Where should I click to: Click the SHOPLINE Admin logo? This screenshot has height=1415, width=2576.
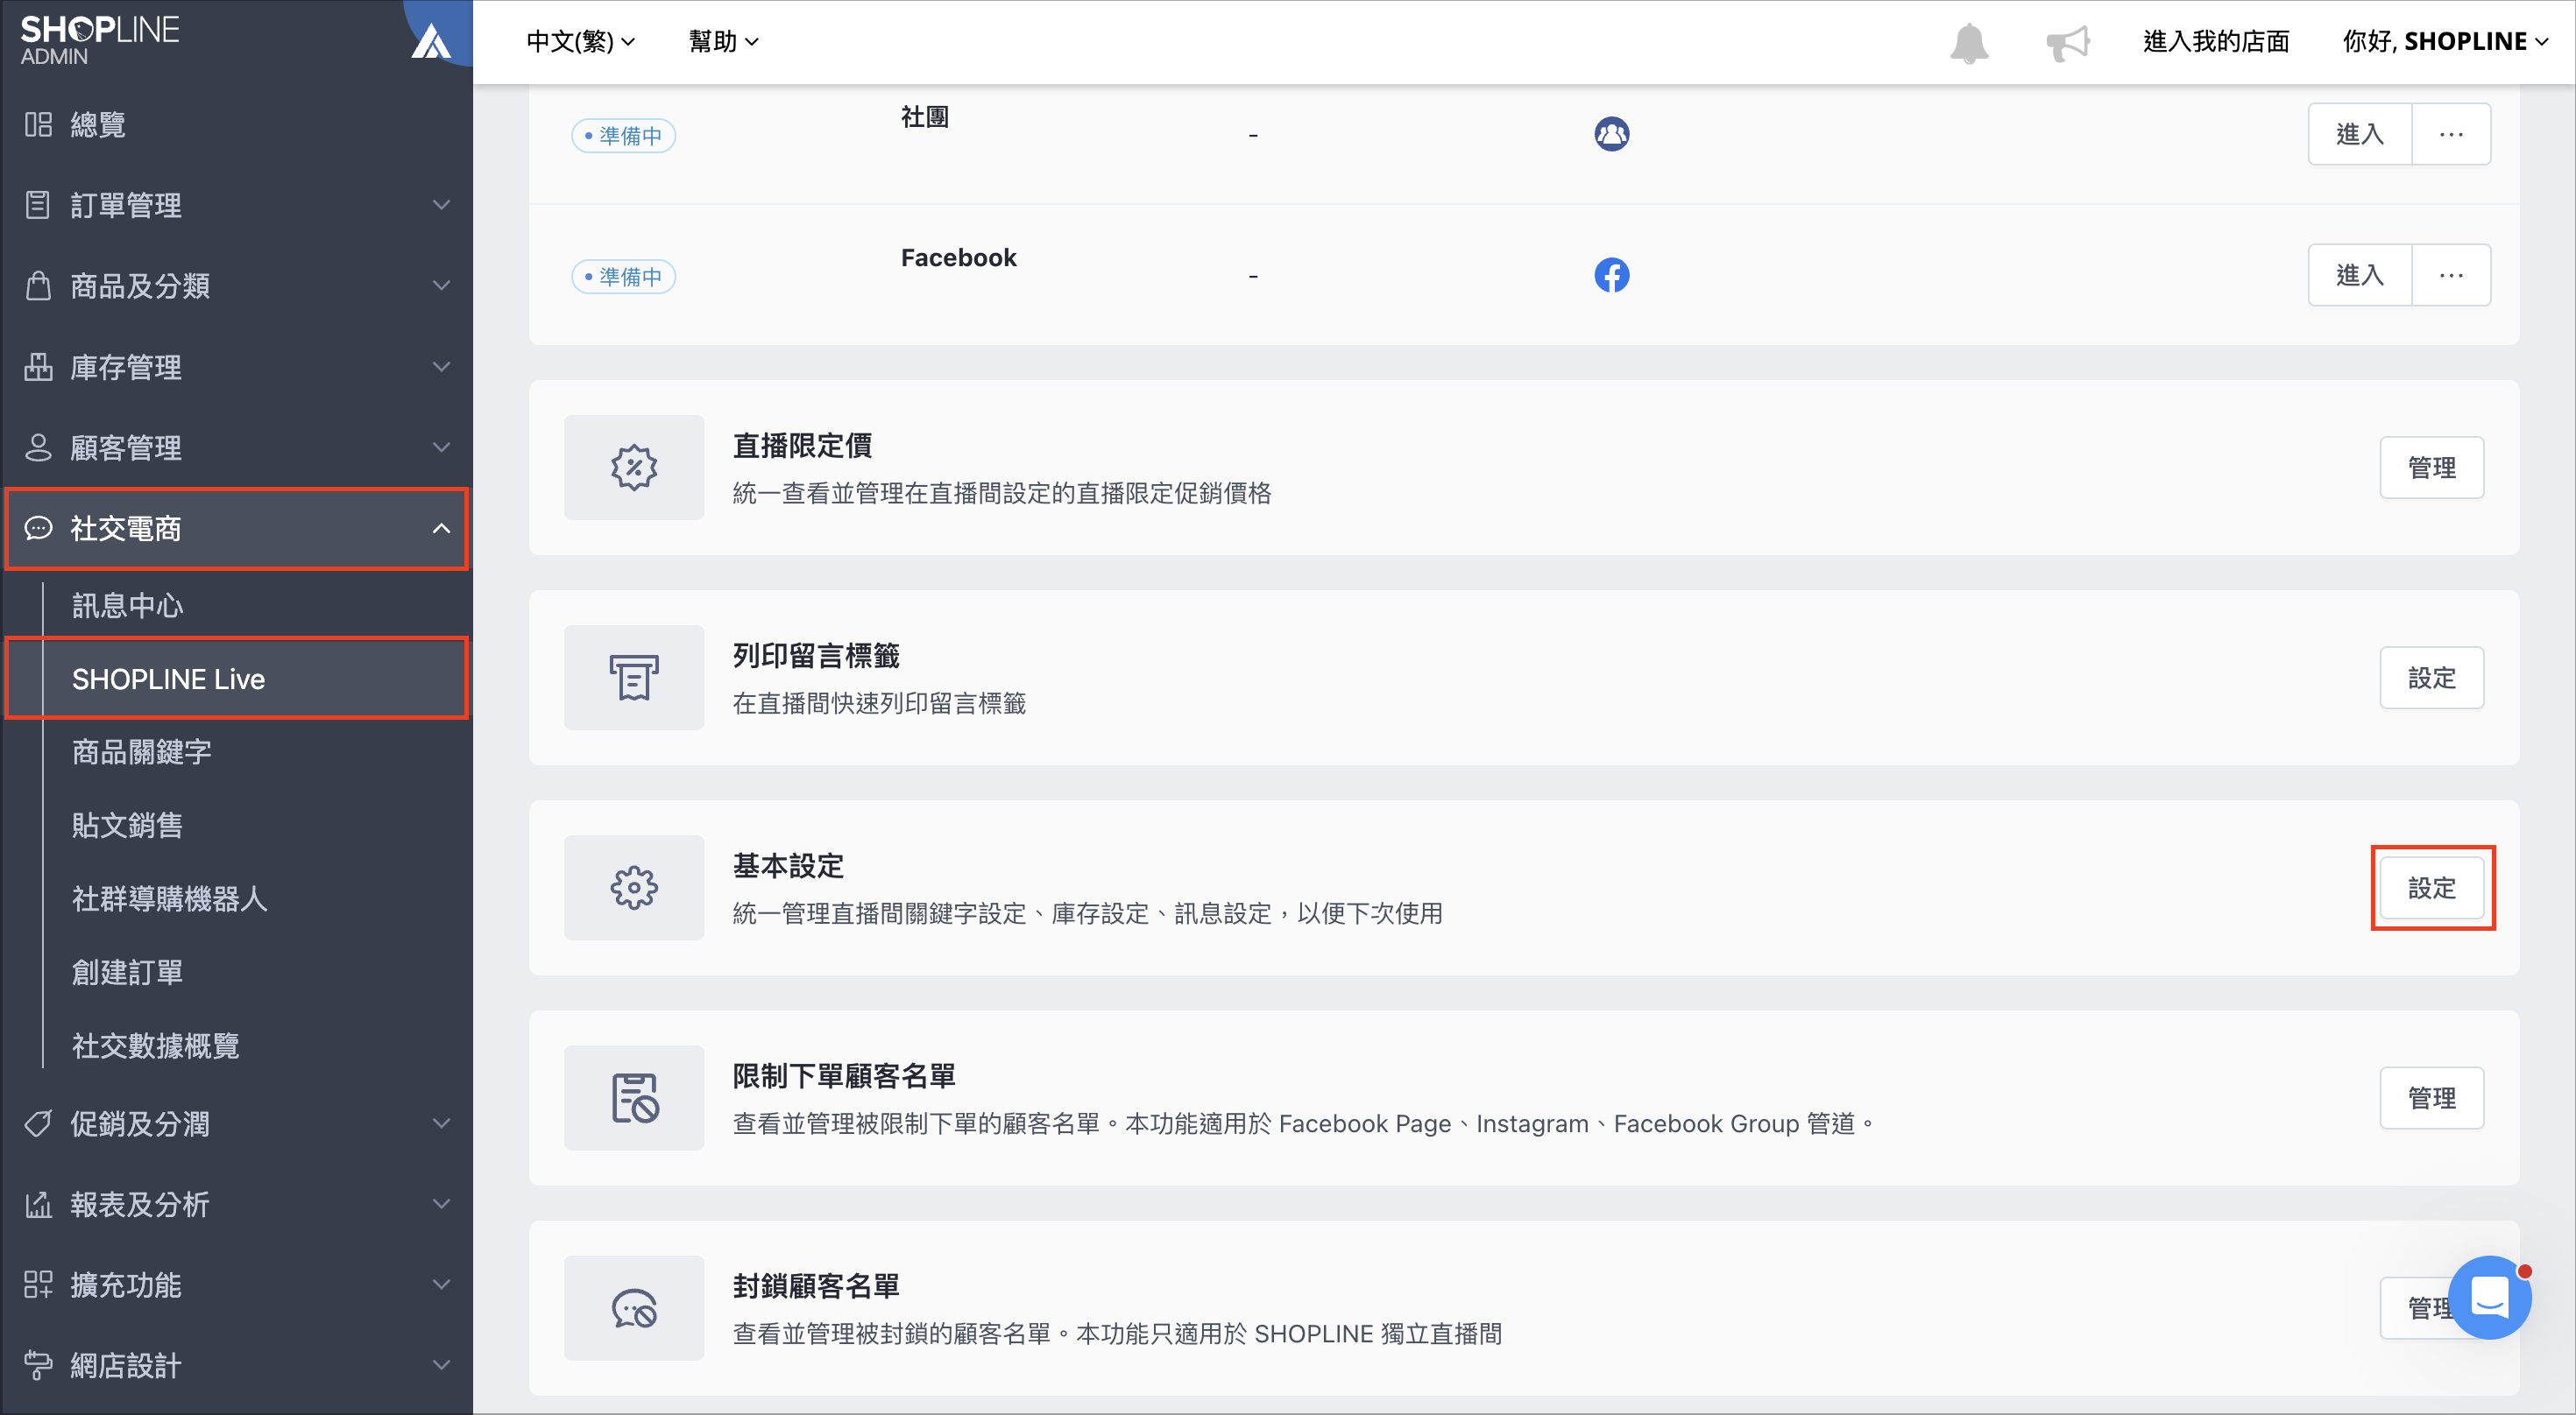click(99, 40)
